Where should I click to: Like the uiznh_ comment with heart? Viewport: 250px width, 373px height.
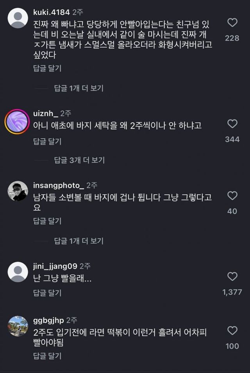tap(232, 124)
